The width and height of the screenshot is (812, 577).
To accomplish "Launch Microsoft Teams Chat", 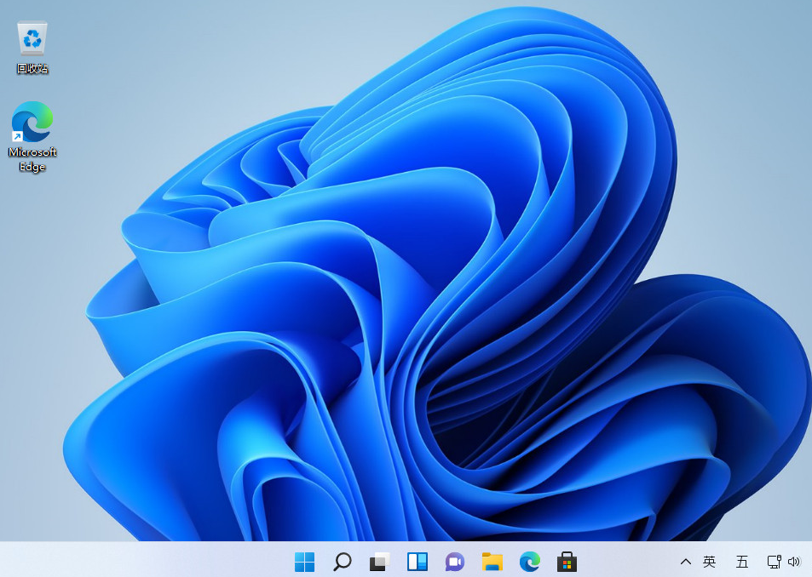I will point(454,562).
